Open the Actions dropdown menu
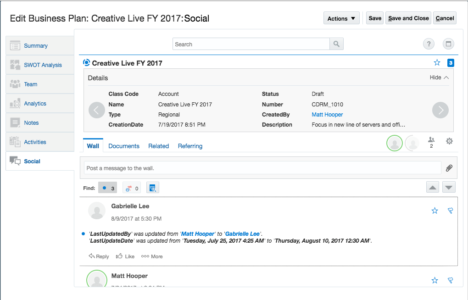Image resolution: width=468 pixels, height=300 pixels. click(x=341, y=18)
